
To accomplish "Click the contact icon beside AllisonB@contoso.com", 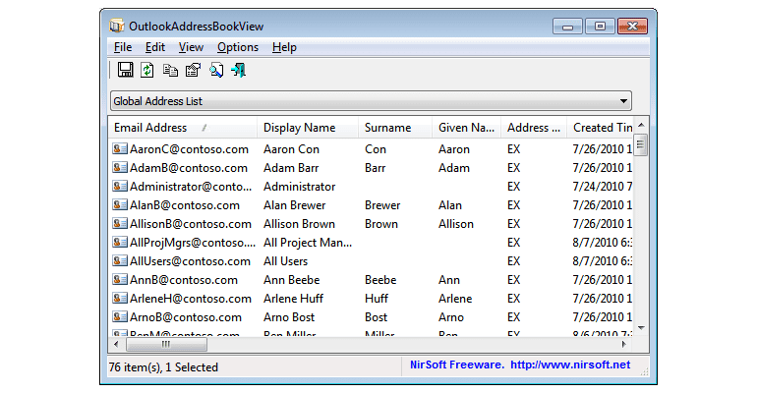I will pyautogui.click(x=120, y=224).
